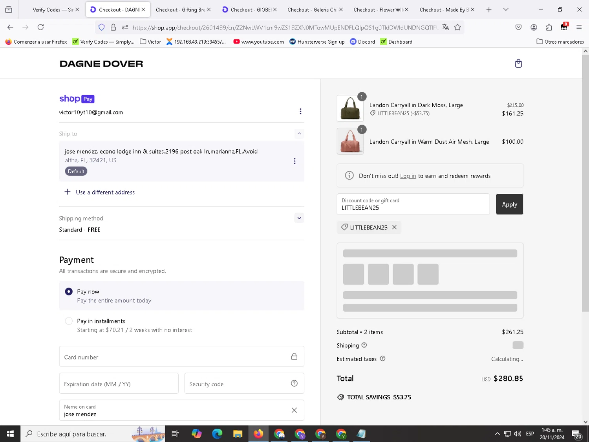Clear the Name on card field

(294, 410)
